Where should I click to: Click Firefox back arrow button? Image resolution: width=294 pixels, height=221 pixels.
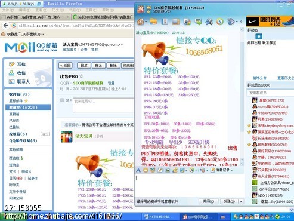[6, 26]
